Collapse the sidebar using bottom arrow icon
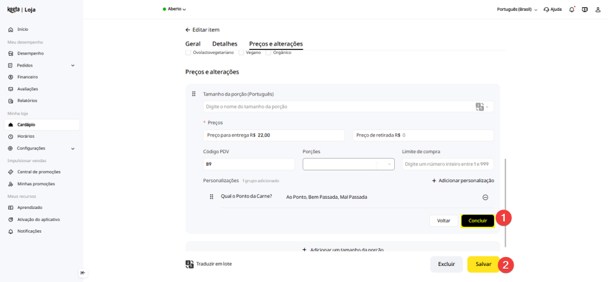The height and width of the screenshot is (282, 608). (x=83, y=273)
